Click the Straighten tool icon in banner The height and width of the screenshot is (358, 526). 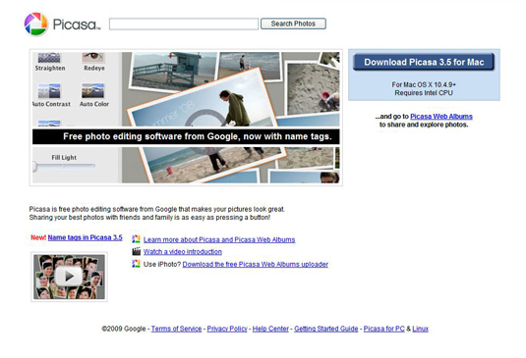point(49,58)
